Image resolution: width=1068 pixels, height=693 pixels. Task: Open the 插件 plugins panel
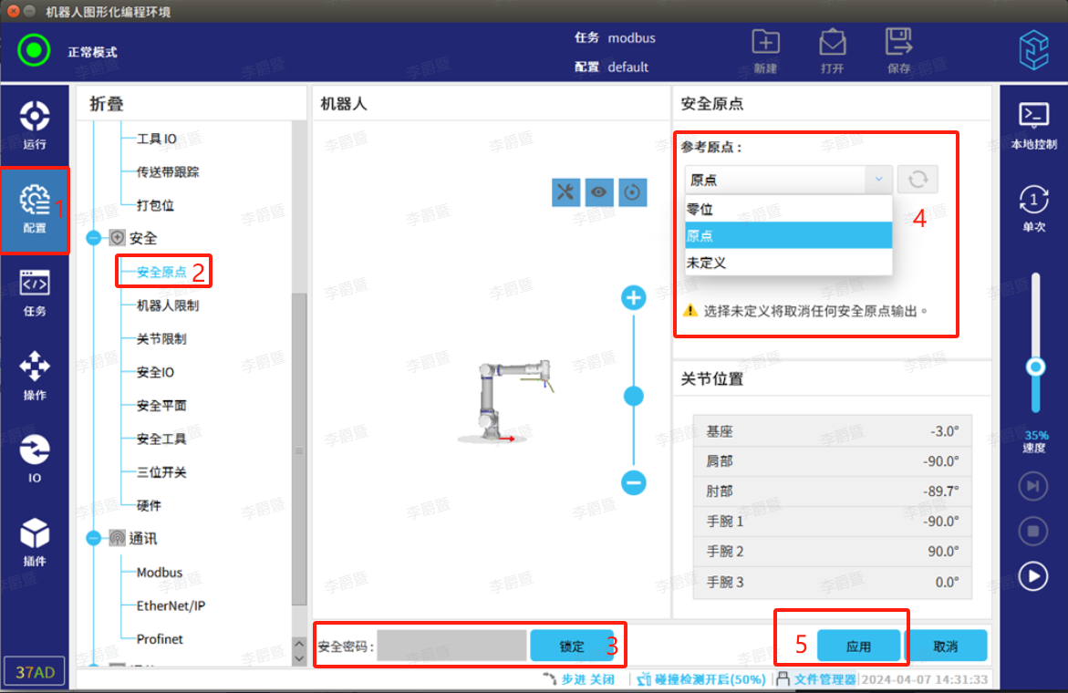[35, 542]
